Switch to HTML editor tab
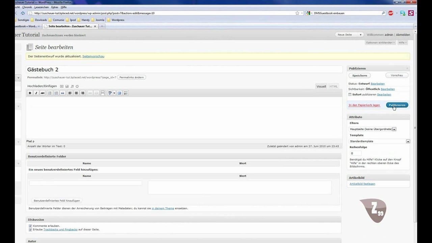The image size is (432, 243). 333,86
